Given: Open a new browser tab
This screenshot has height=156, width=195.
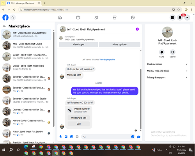Looking at the screenshot, I should 44,3.
